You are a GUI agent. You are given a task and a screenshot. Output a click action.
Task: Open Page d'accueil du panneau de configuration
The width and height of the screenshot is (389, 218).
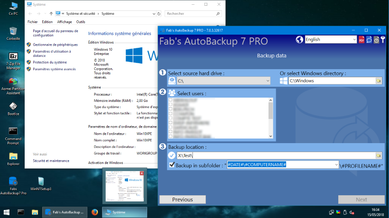tap(56, 33)
